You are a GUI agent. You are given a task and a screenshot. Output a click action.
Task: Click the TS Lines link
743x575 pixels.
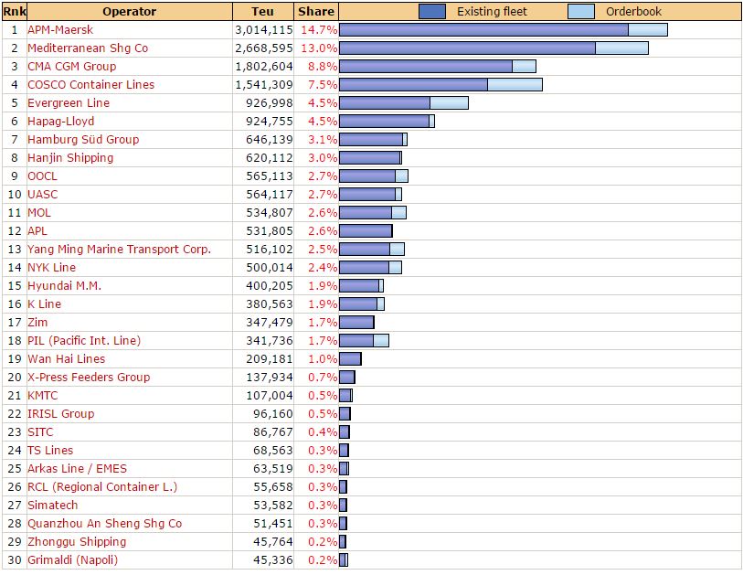click(50, 451)
